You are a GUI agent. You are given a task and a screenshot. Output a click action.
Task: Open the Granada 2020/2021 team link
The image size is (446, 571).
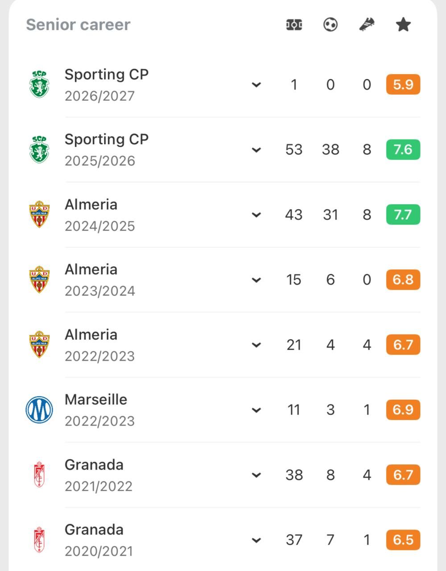click(94, 530)
